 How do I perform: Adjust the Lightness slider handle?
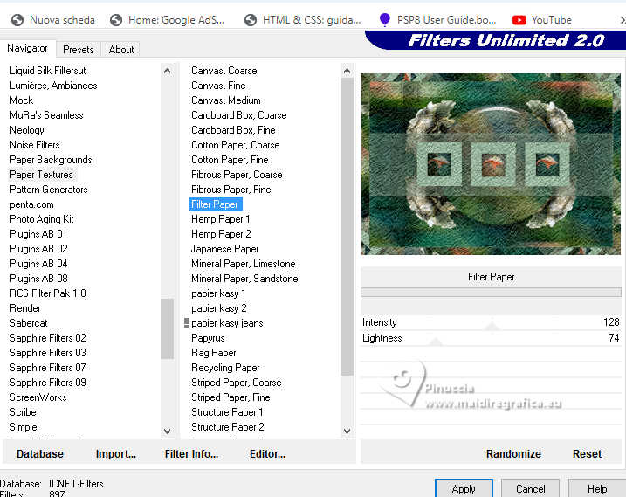pyautogui.click(x=436, y=342)
